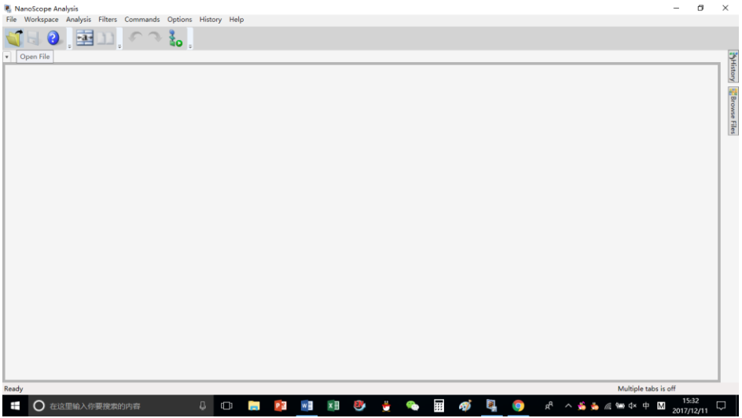Open the Analysis menu
The width and height of the screenshot is (742, 418).
point(79,20)
